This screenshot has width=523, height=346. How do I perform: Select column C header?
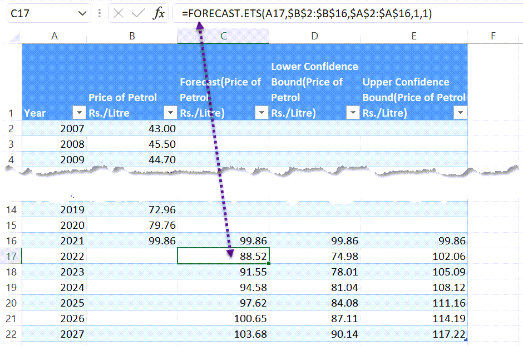coord(224,36)
